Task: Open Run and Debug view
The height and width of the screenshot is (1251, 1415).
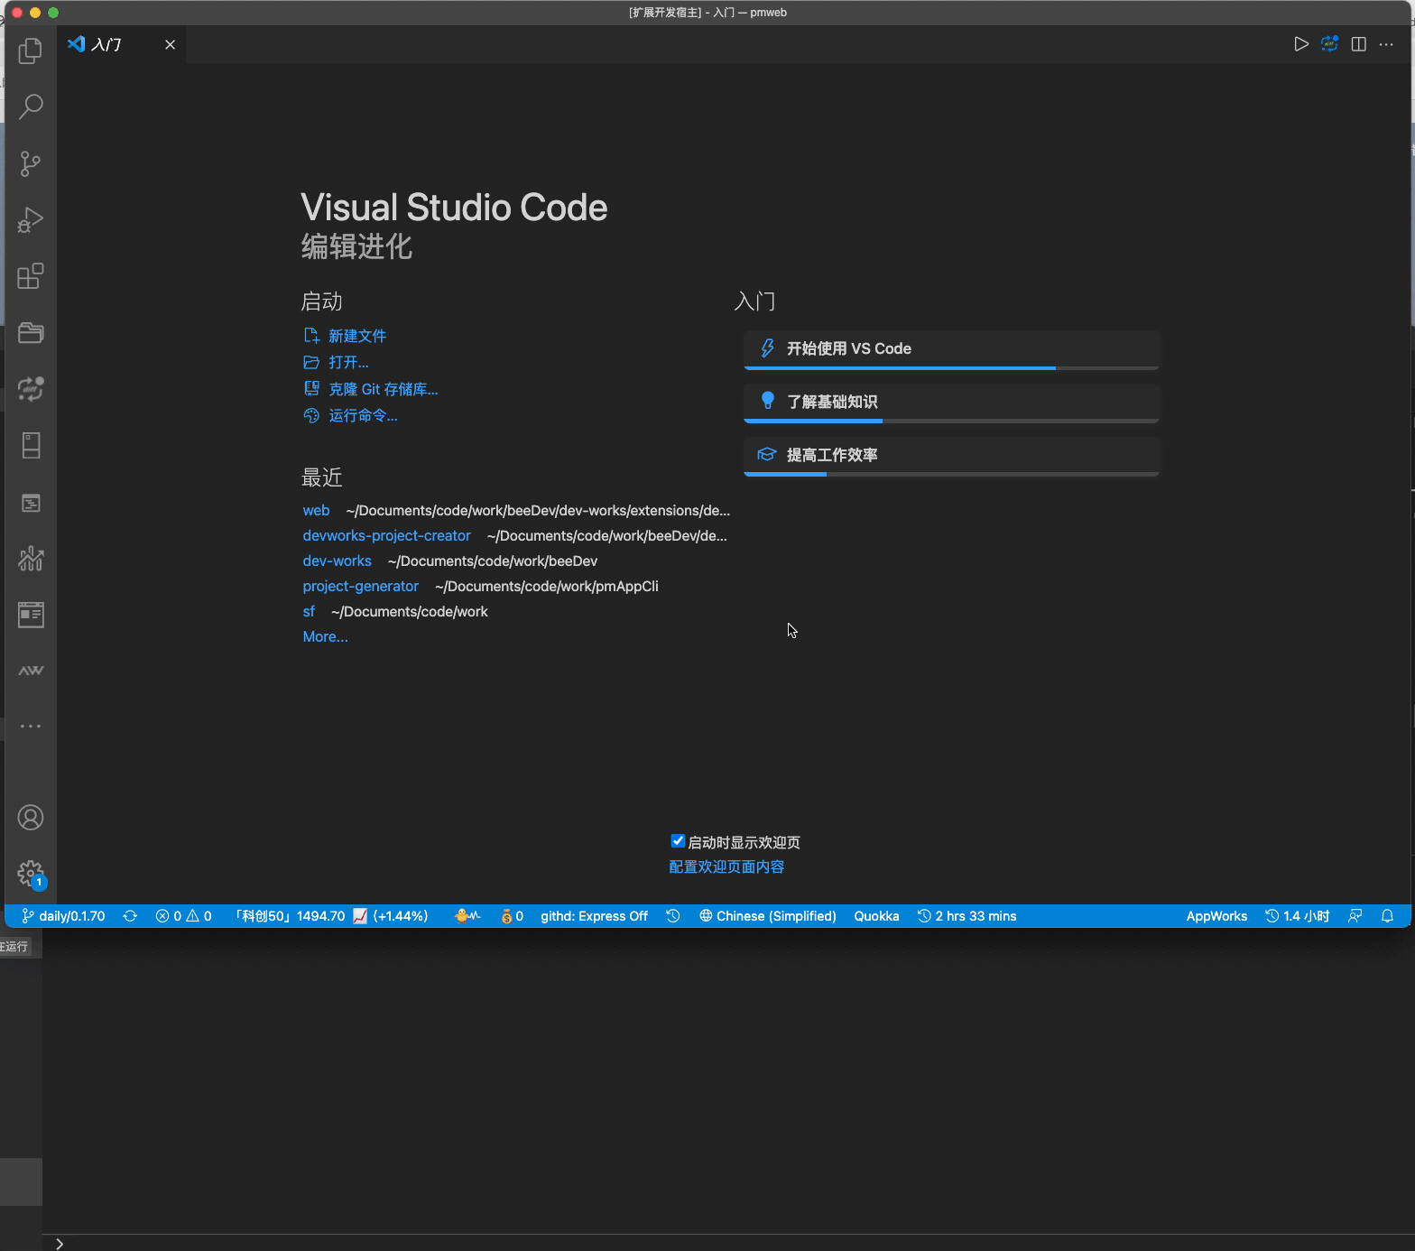Action: [x=31, y=219]
